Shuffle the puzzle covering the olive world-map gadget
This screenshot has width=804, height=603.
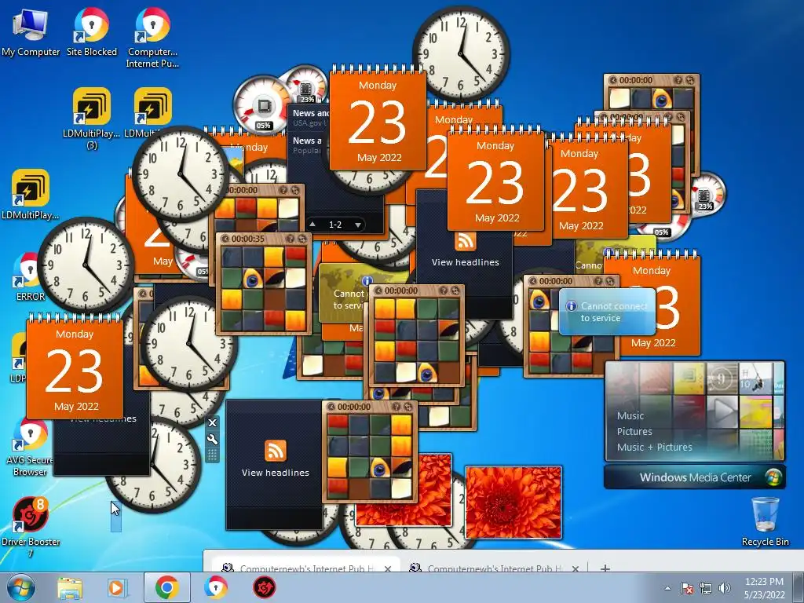(x=455, y=291)
